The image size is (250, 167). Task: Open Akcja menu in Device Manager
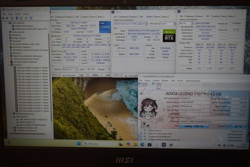(10, 14)
